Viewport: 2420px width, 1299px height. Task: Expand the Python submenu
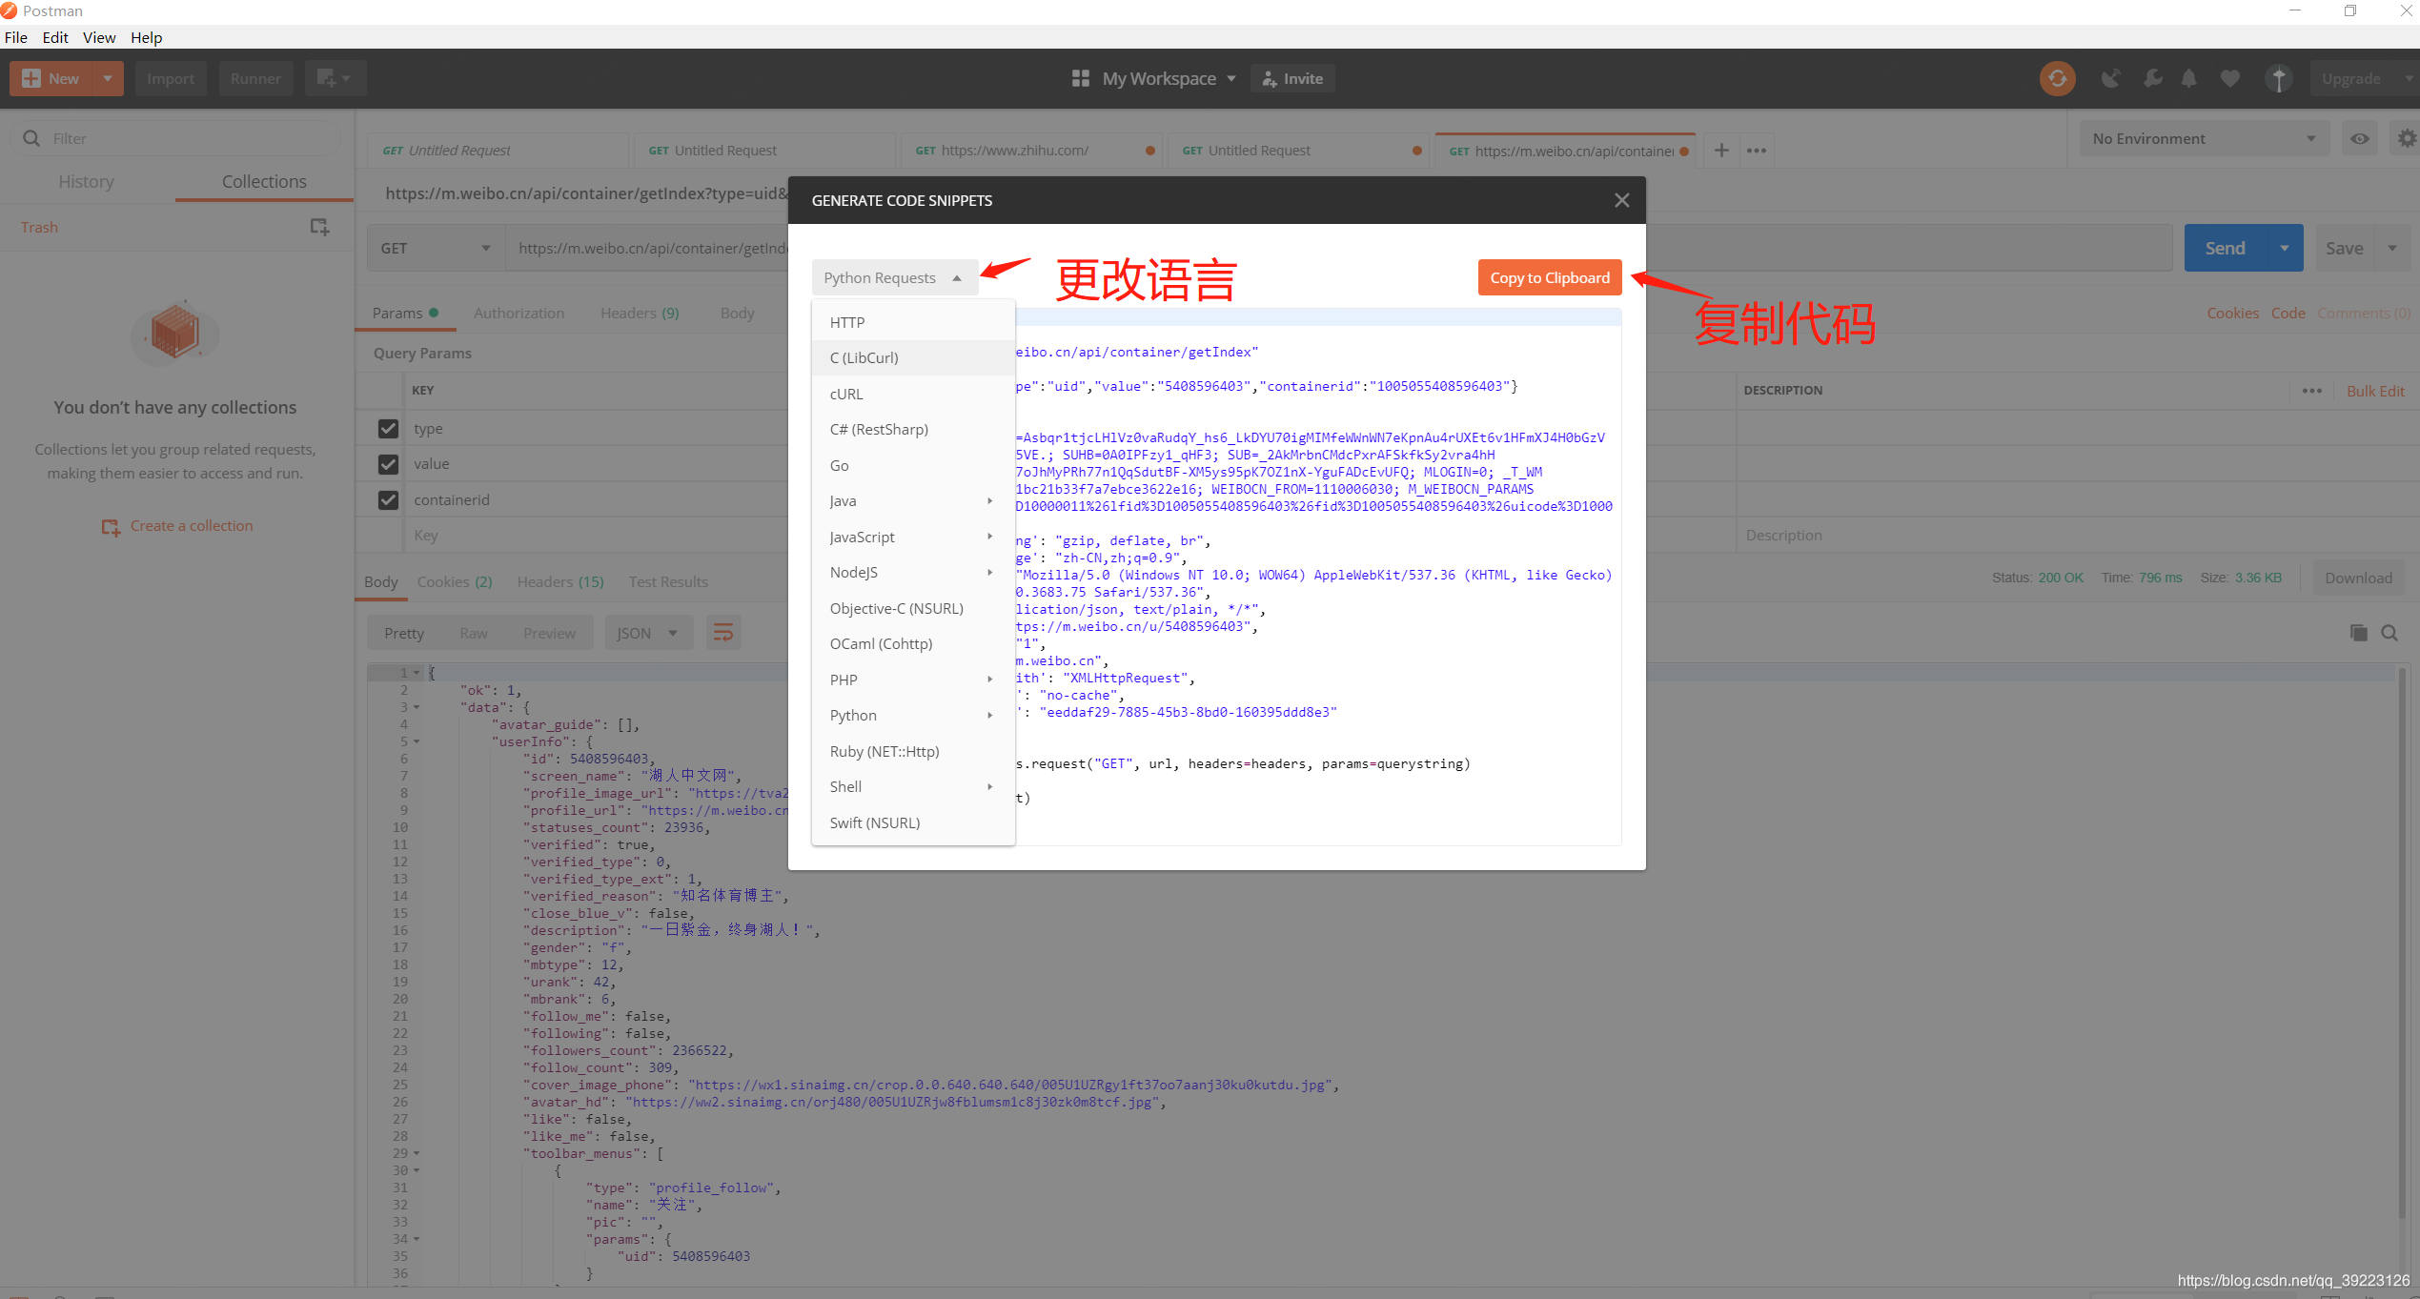point(912,715)
